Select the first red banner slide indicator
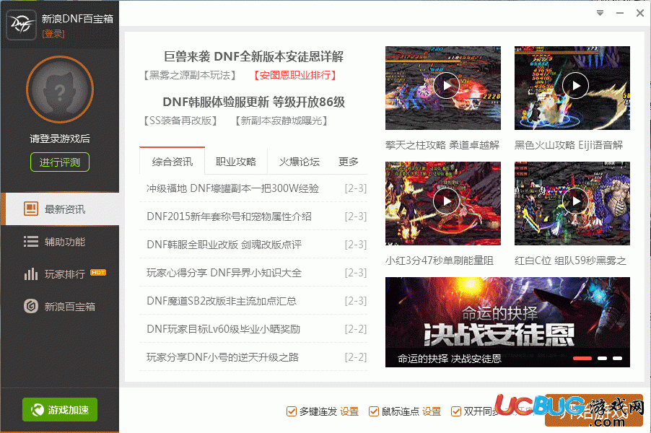Screen dimensions: 651x433 click(582, 358)
